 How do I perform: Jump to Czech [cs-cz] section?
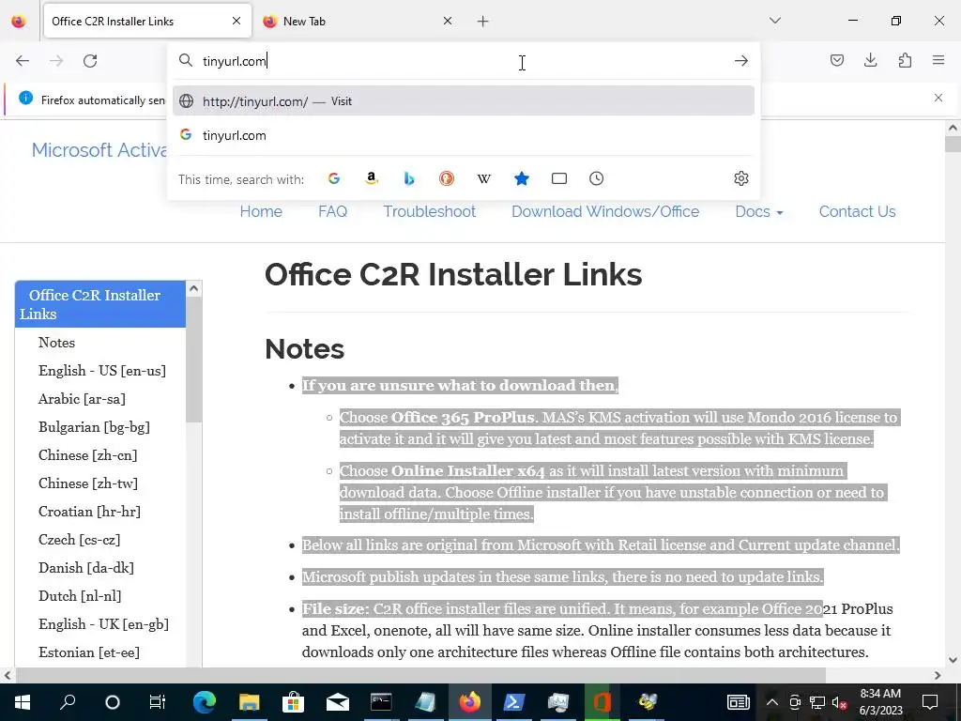79,540
